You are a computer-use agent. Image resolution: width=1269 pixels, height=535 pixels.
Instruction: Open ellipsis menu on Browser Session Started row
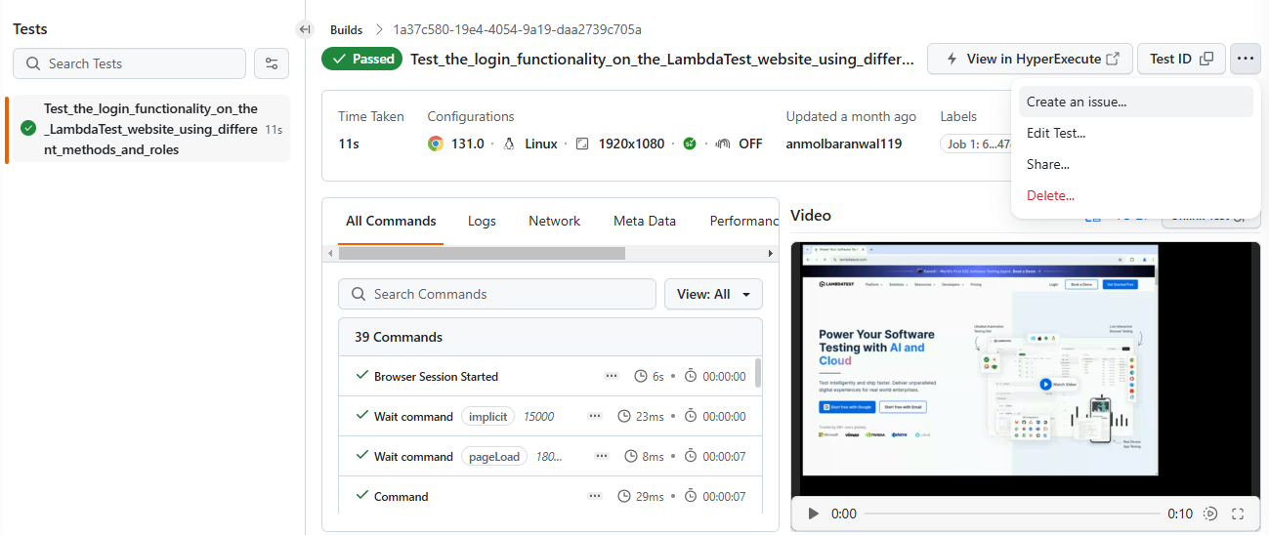(612, 376)
